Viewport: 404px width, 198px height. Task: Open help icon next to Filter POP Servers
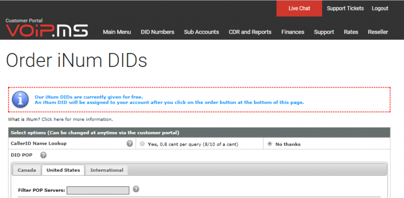[x=136, y=189]
